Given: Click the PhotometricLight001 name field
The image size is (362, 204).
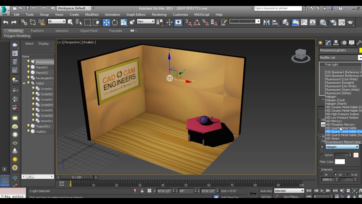Looking at the screenshot, I should 339,50.
